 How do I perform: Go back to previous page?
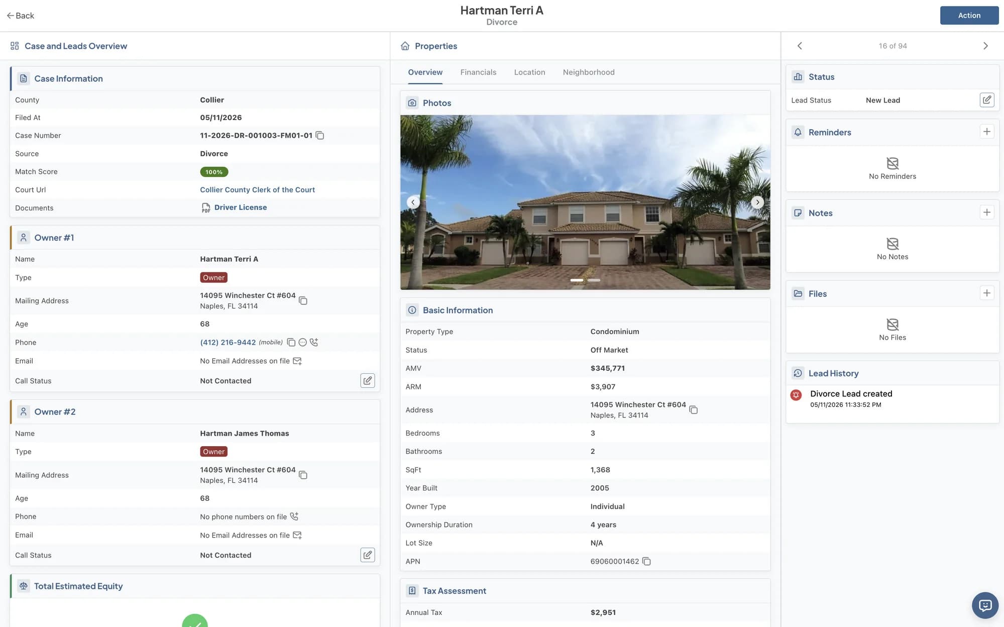(x=21, y=16)
